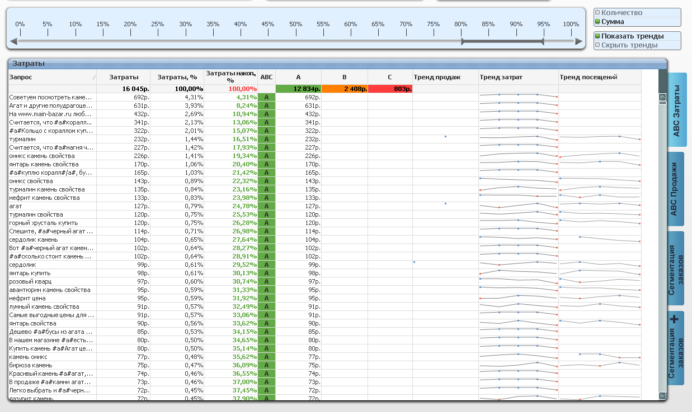Click the 8,24% cumulative value
Screen dimensions: 692x412
[x=230, y=106]
